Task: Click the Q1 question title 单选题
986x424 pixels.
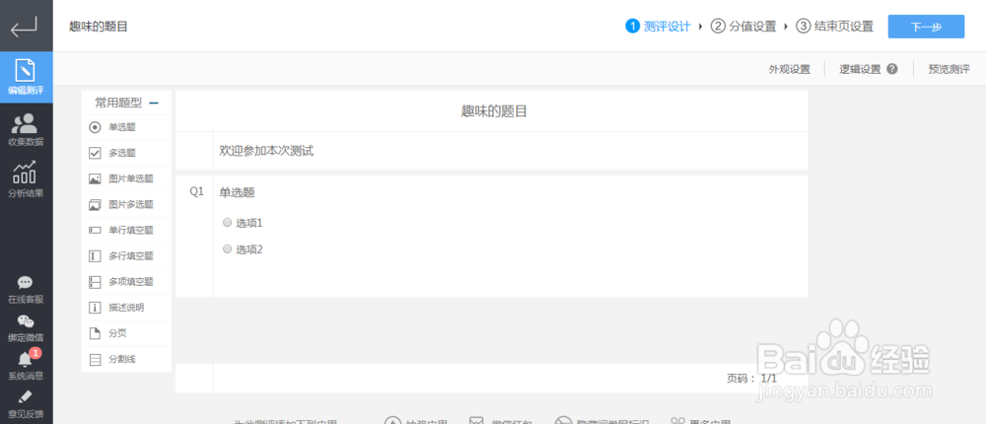Action: (x=237, y=192)
